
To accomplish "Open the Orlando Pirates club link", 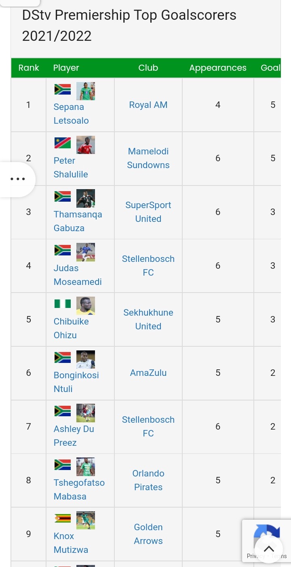I will click(x=148, y=480).
